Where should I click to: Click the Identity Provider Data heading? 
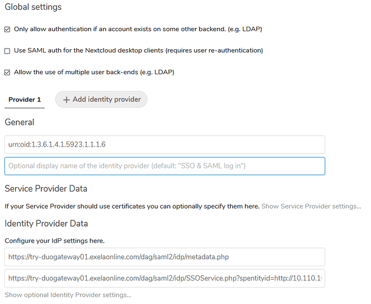[46, 223]
